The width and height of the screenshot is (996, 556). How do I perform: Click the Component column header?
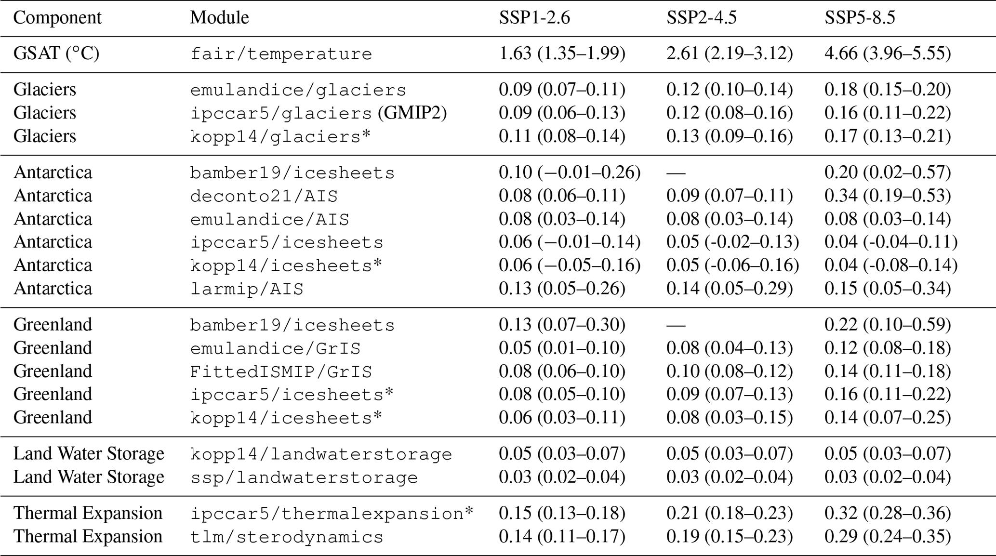coord(57,18)
